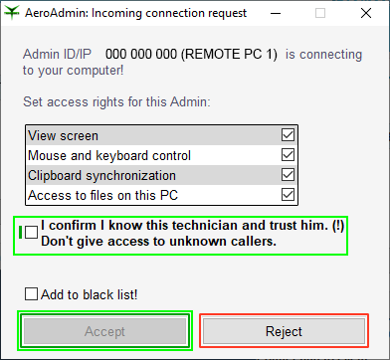Click the Admin ID 000 000 000 text
The width and height of the screenshot is (390, 360).
[141, 54]
